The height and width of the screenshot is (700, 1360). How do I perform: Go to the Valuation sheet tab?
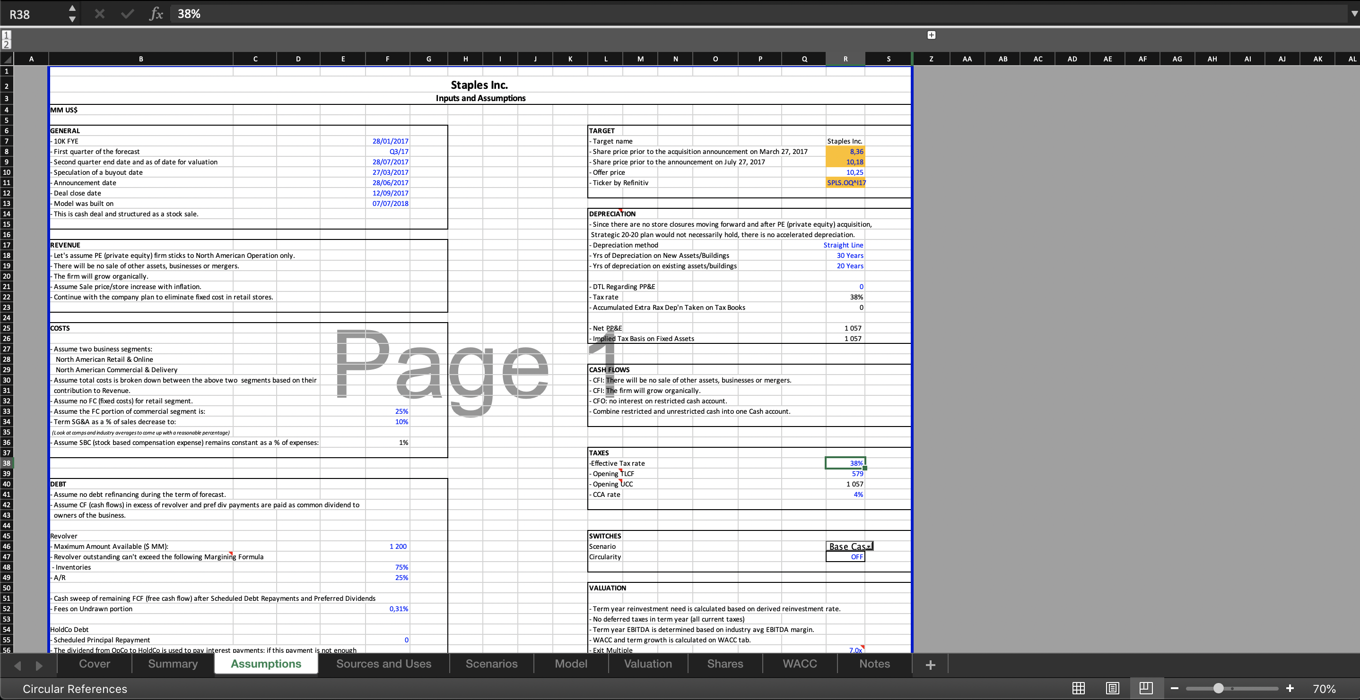tap(648, 664)
